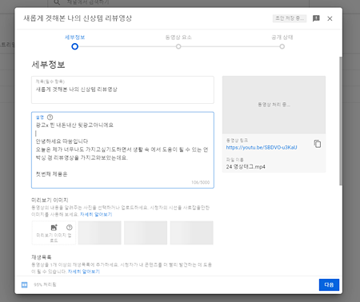360x302 pixels.
Task: Click the 미리보기 이미지 section heading
Action: (50, 200)
